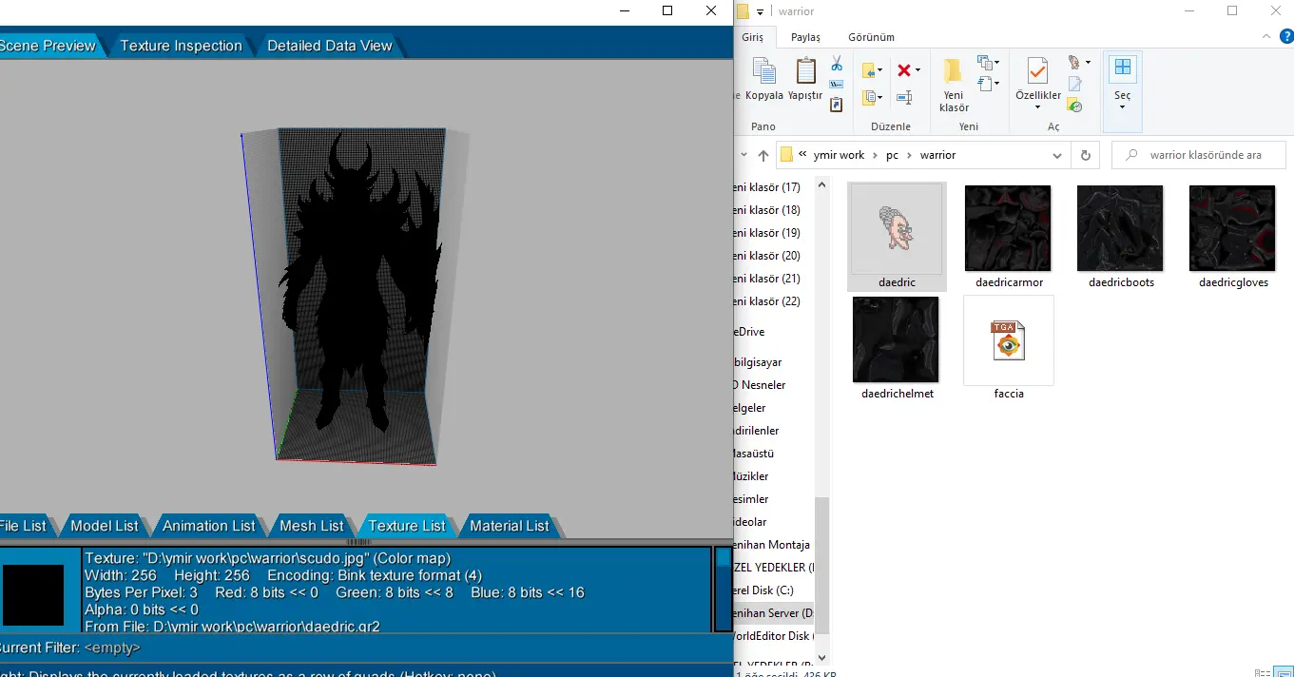Image resolution: width=1294 pixels, height=677 pixels.
Task: Open the file History icon in the Aç group
Action: coord(1074,105)
